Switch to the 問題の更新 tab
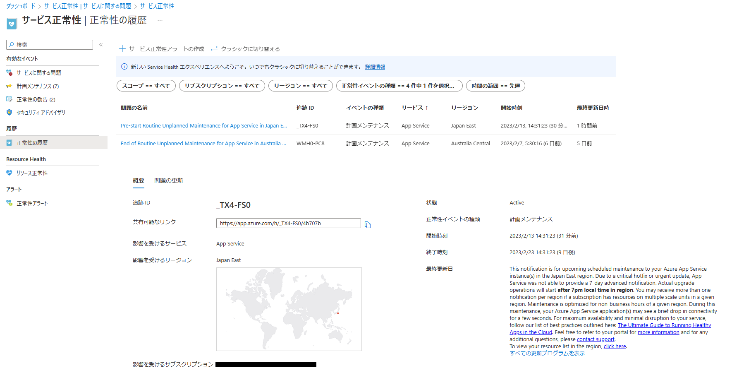The width and height of the screenshot is (732, 380). point(169,180)
